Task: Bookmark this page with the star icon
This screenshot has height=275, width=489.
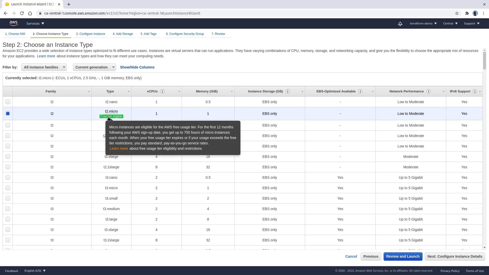Action: click(457, 13)
